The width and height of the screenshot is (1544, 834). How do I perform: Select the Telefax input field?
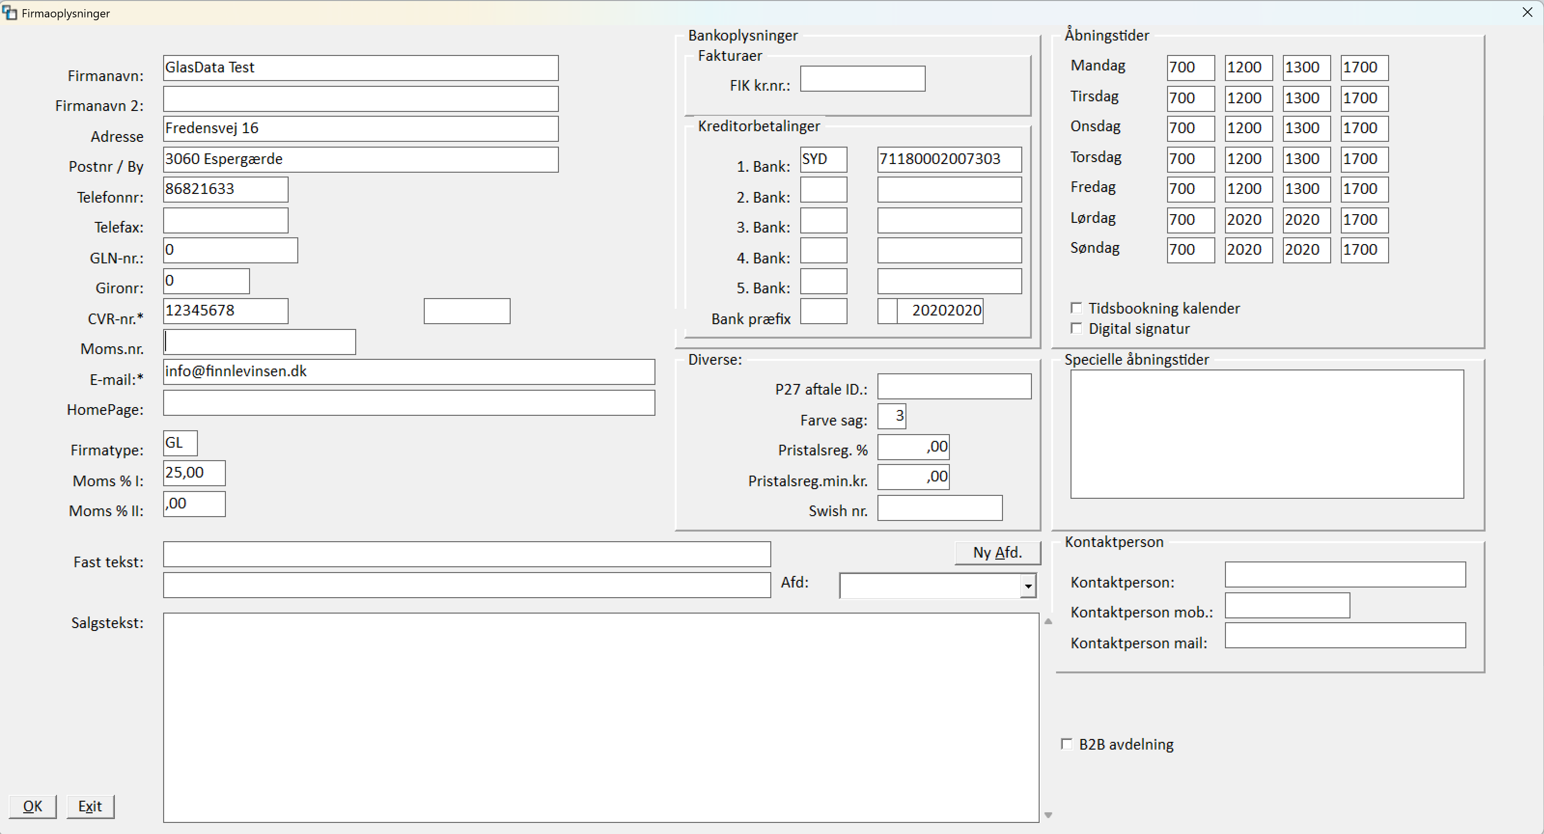coord(226,220)
